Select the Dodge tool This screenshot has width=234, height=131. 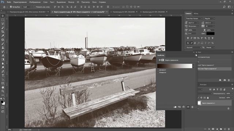click(3, 67)
